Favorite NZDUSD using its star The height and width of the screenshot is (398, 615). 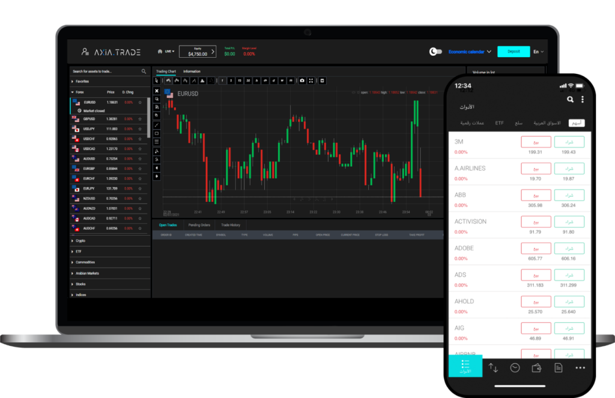(x=140, y=199)
